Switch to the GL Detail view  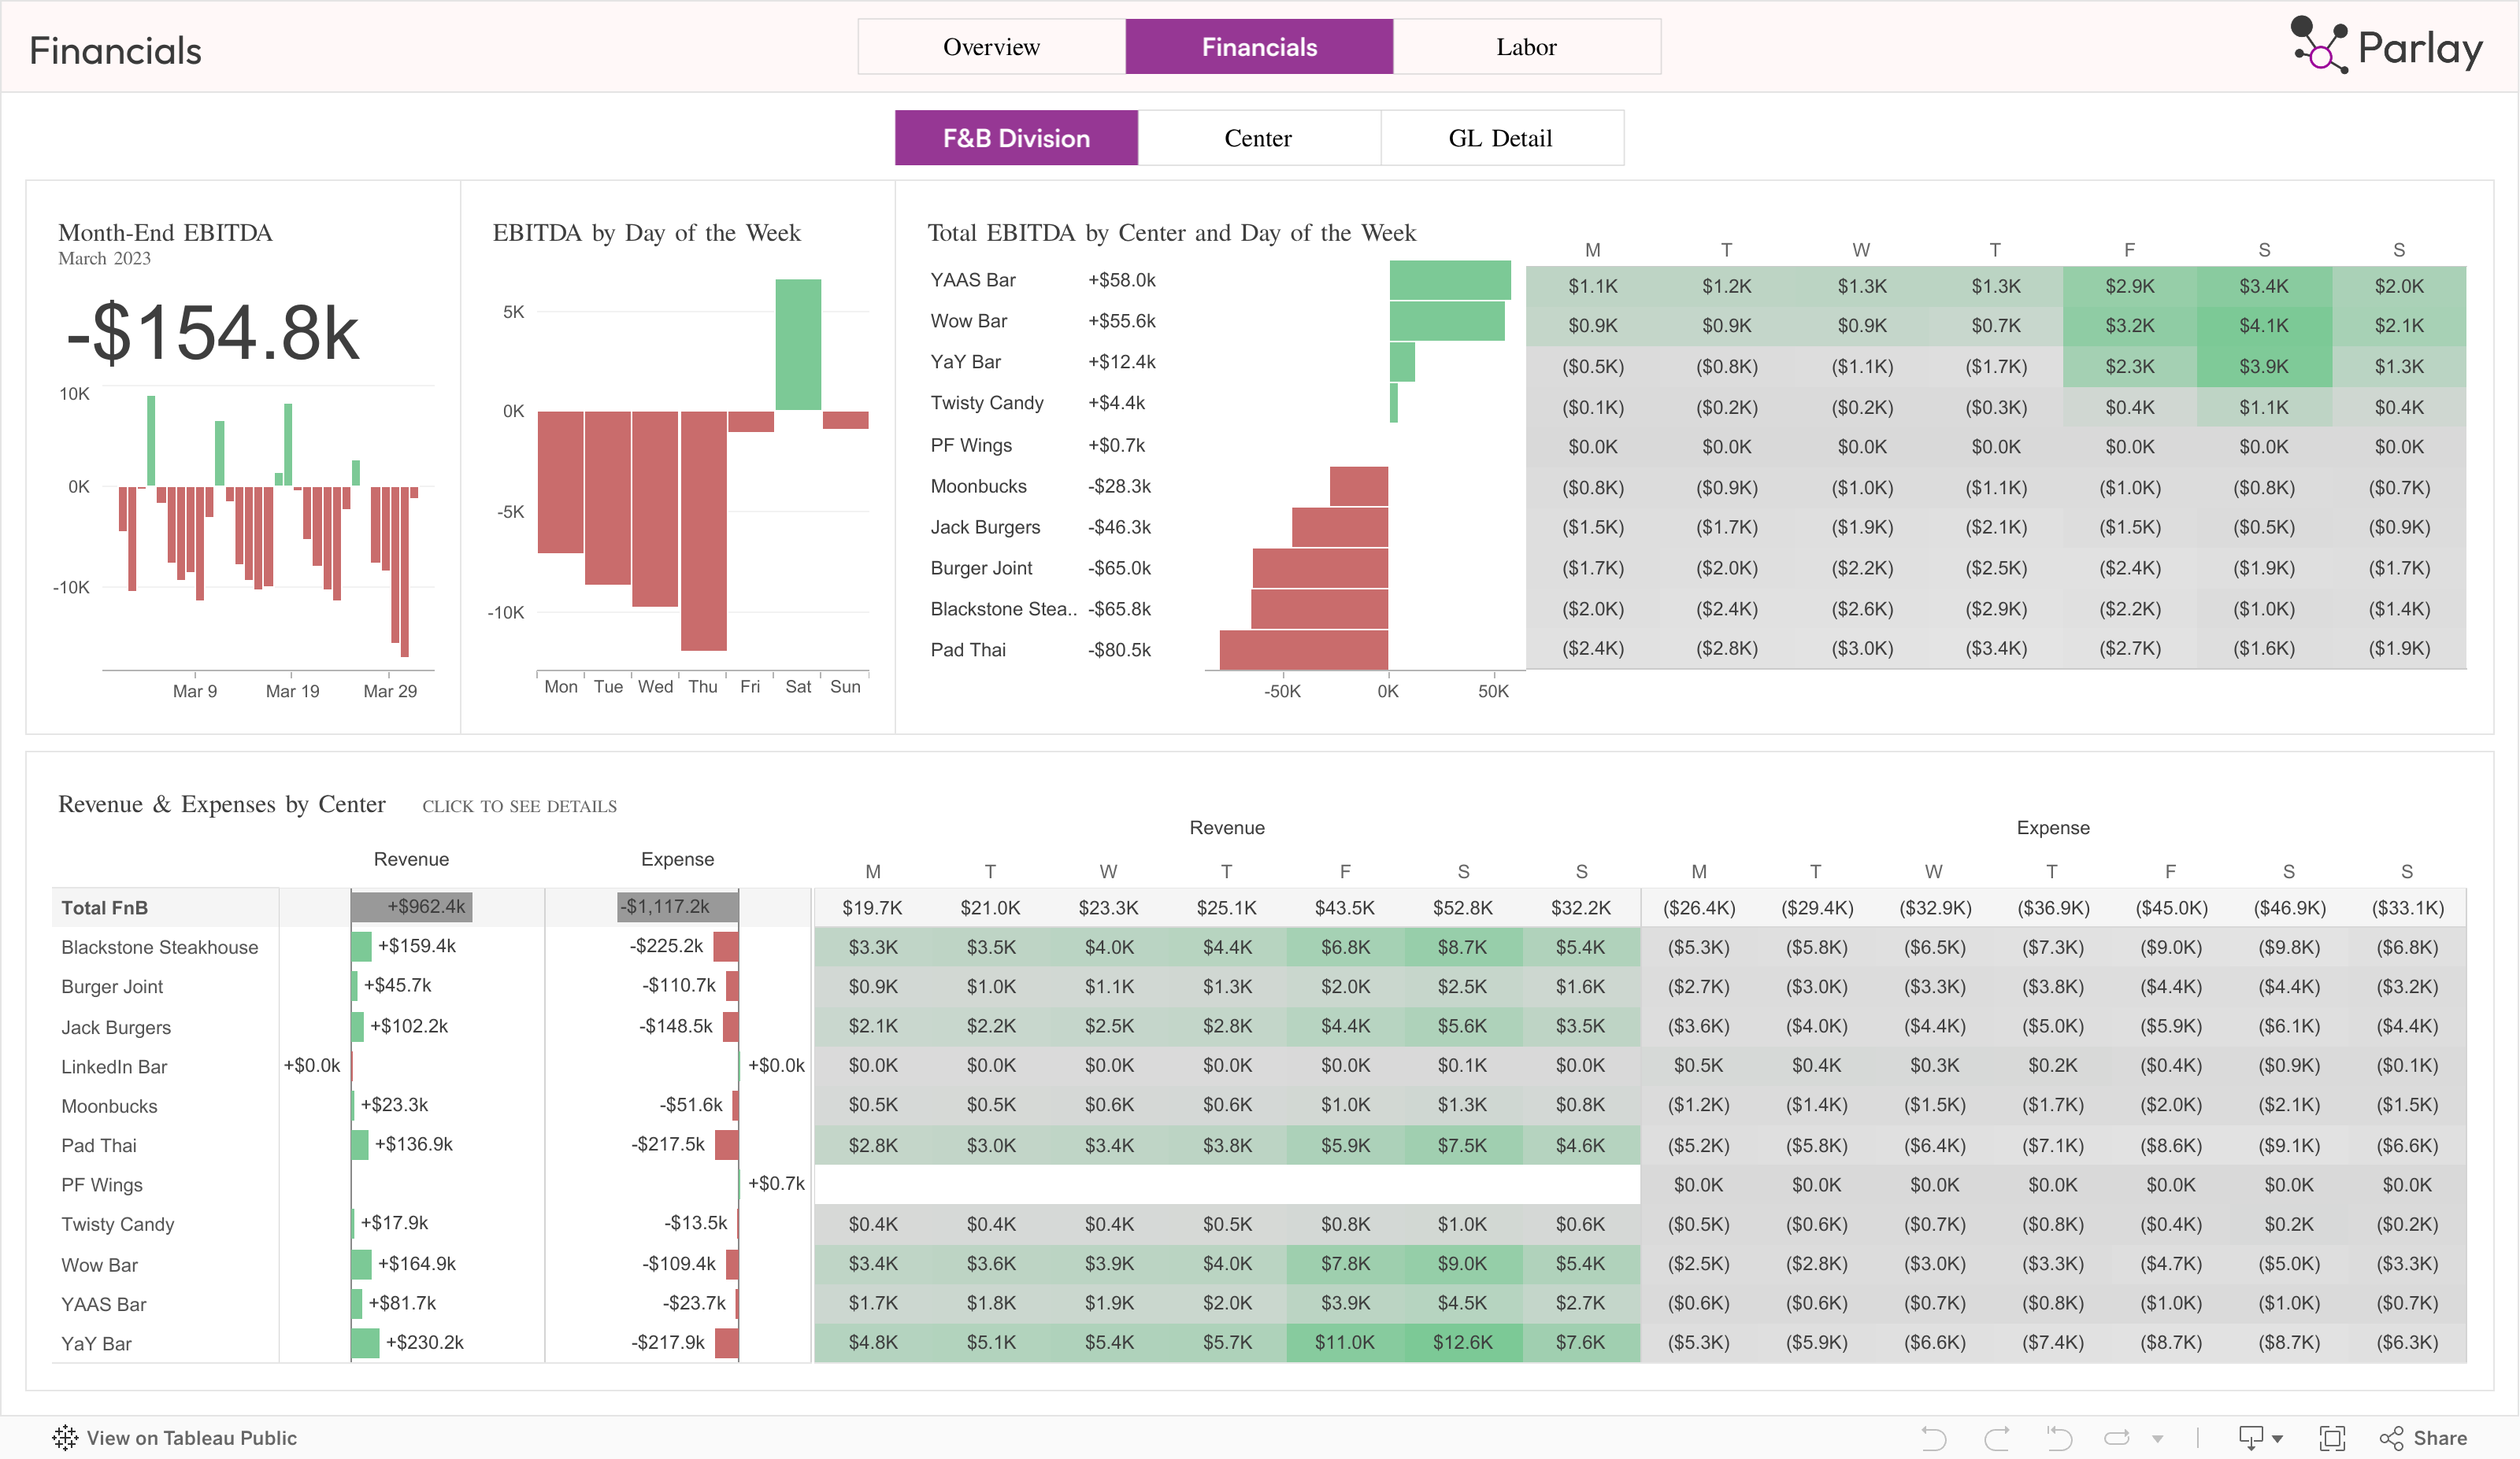coord(1500,138)
